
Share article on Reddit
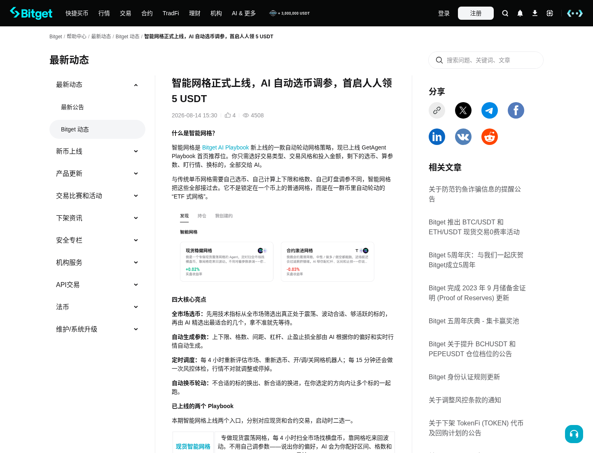(x=490, y=137)
